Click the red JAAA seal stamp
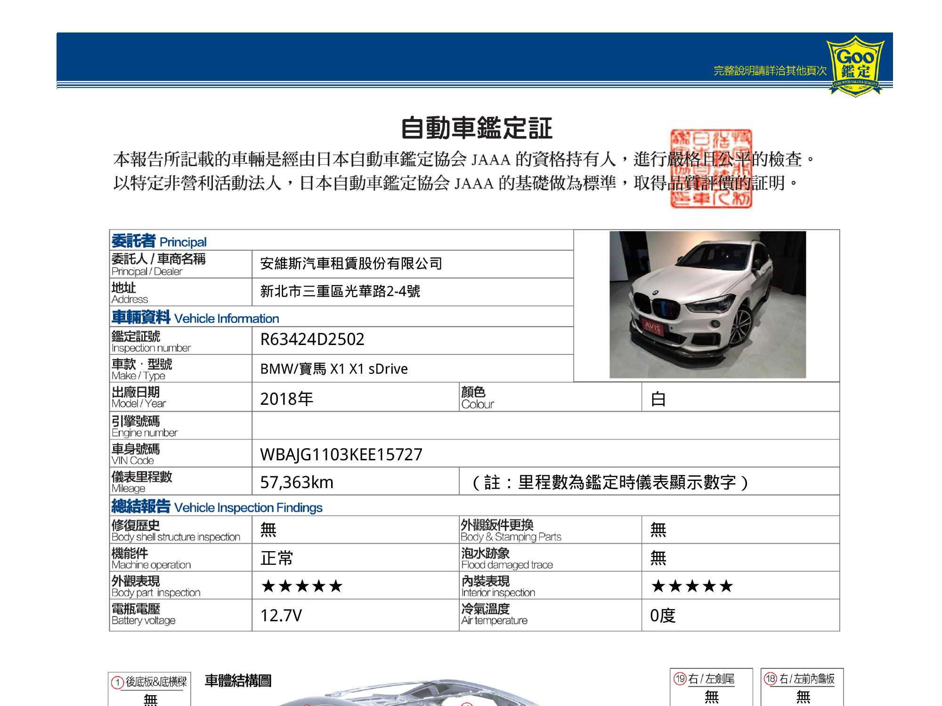942x706 pixels. (711, 168)
